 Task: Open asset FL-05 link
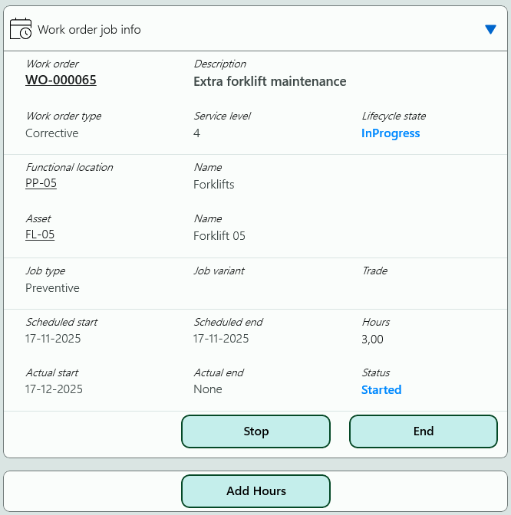click(x=40, y=235)
